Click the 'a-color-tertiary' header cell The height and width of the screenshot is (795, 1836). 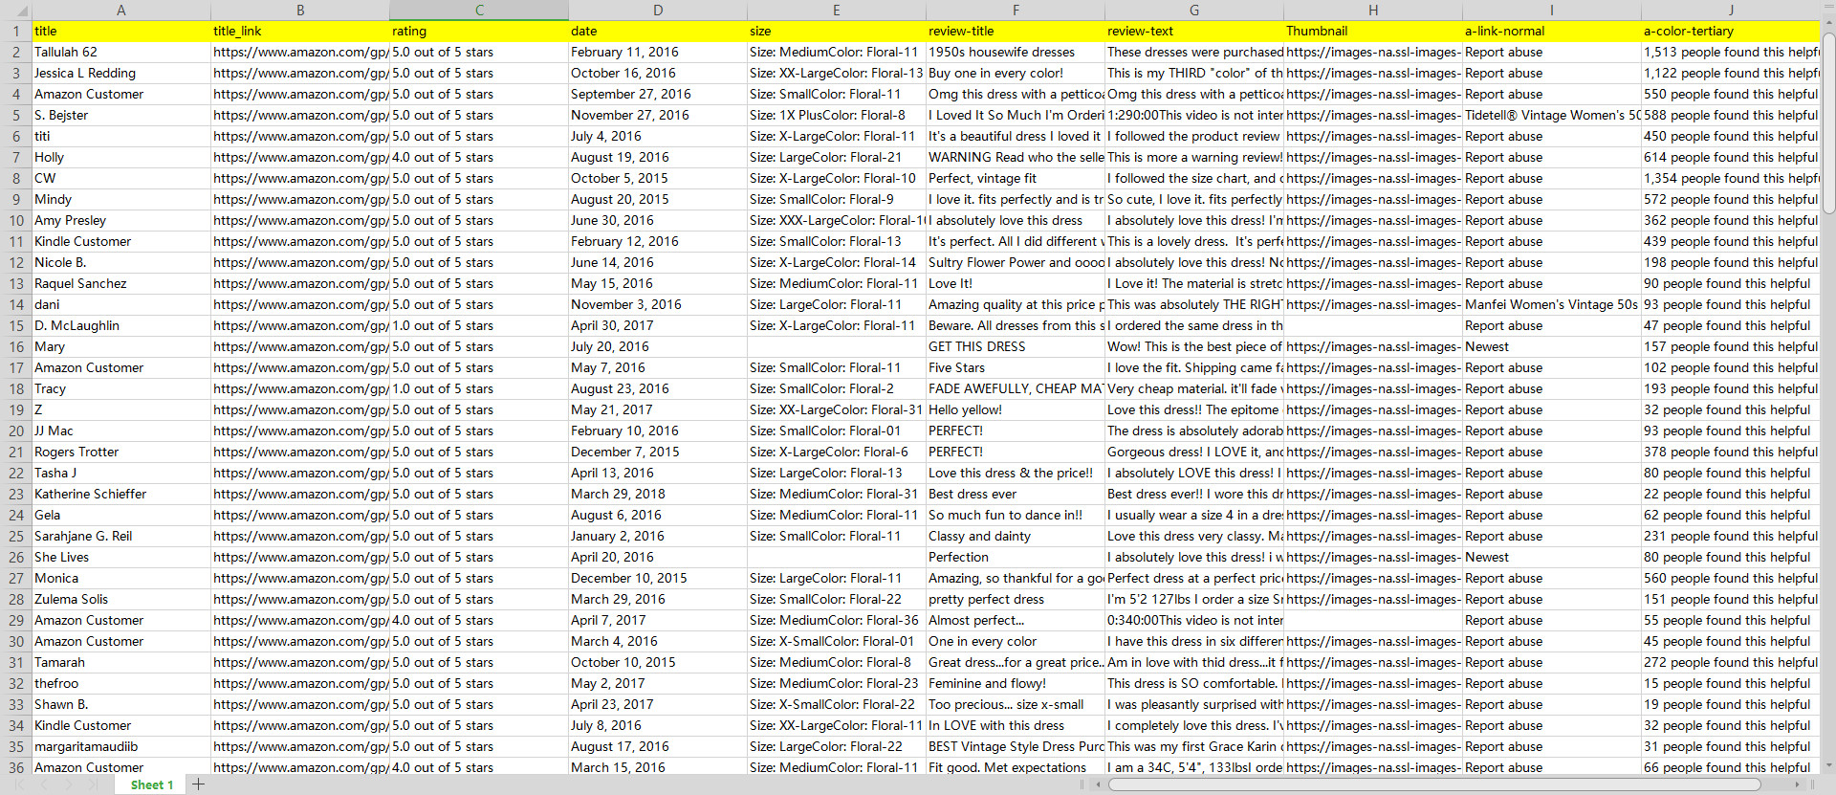(x=1731, y=31)
